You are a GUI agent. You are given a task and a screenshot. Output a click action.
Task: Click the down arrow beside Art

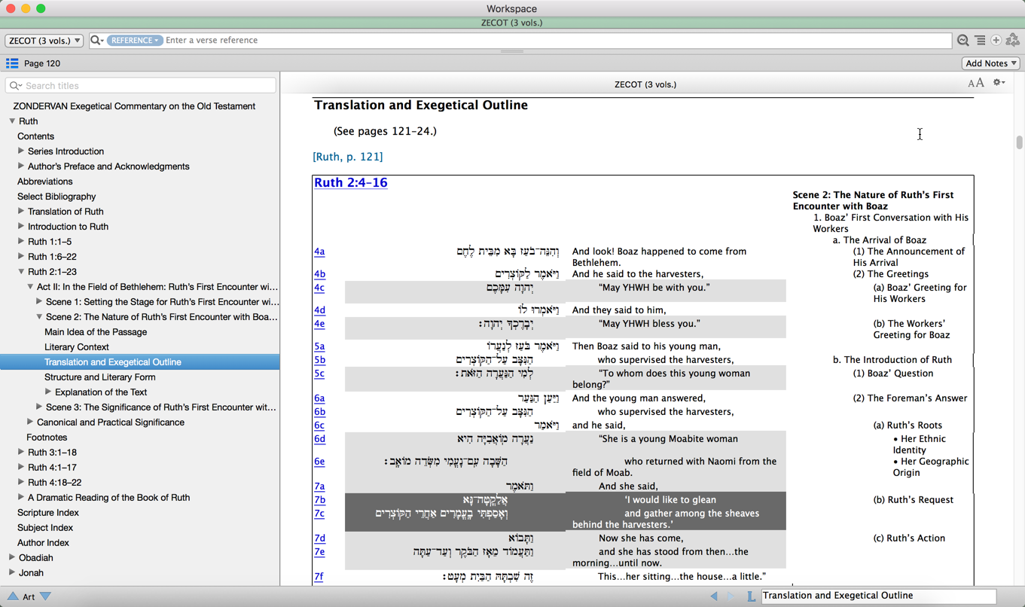pos(45,596)
